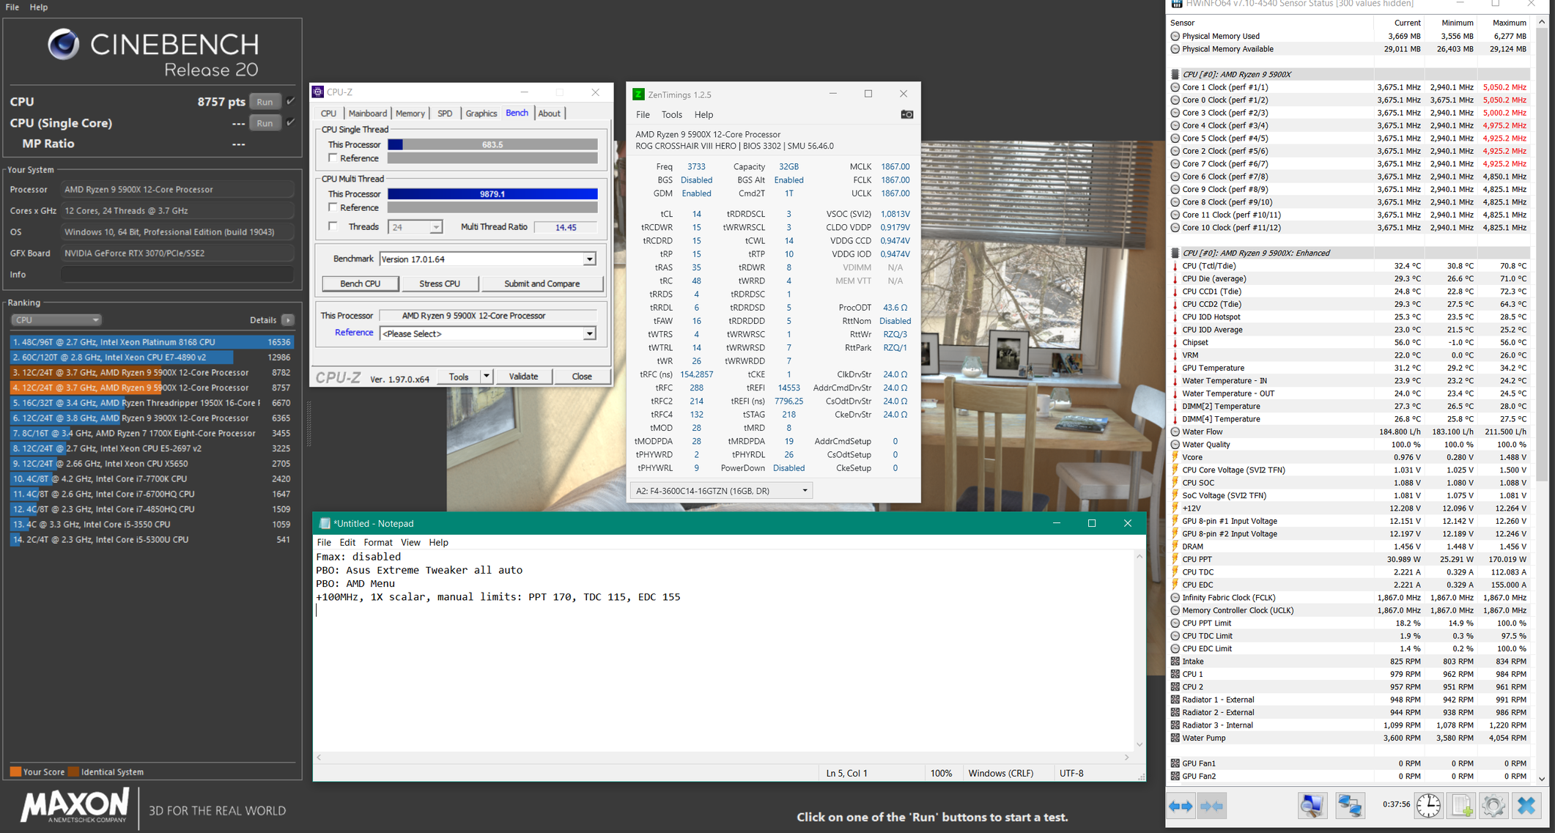Click HWiNFO blue X close sensors icon
This screenshot has width=1555, height=833.
pyautogui.click(x=1526, y=806)
